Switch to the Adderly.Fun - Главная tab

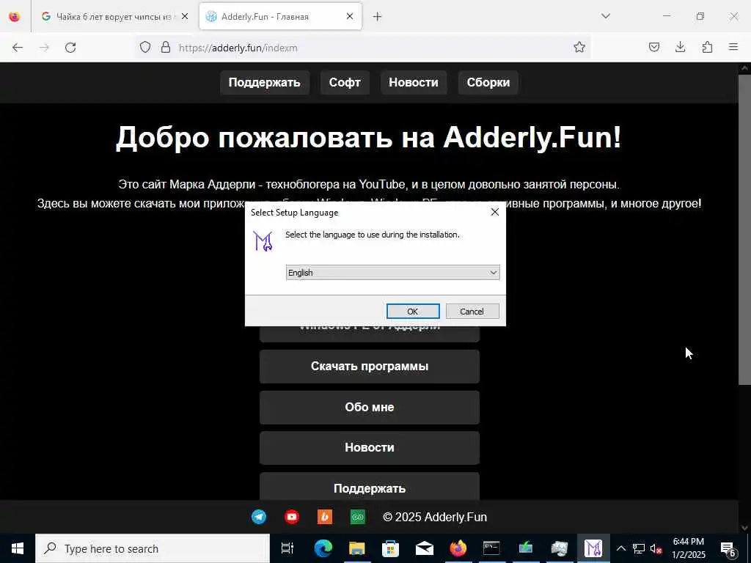coord(273,17)
